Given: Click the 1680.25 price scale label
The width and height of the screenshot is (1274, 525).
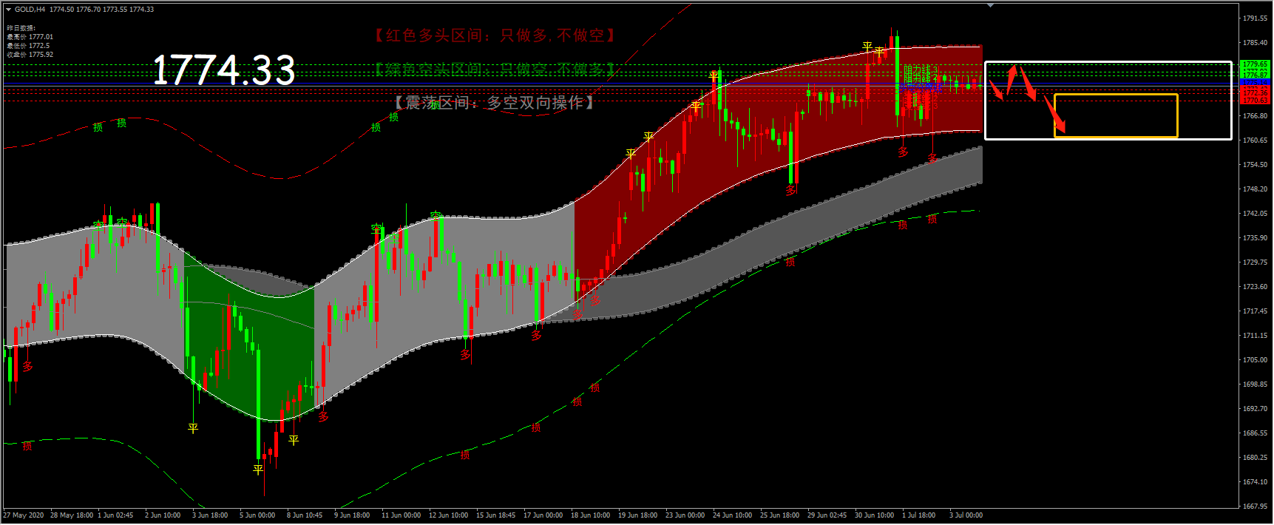Looking at the screenshot, I should point(1256,458).
